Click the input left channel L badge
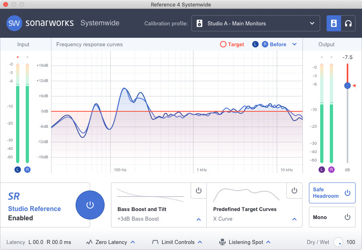This screenshot has height=250, width=362. [18, 170]
